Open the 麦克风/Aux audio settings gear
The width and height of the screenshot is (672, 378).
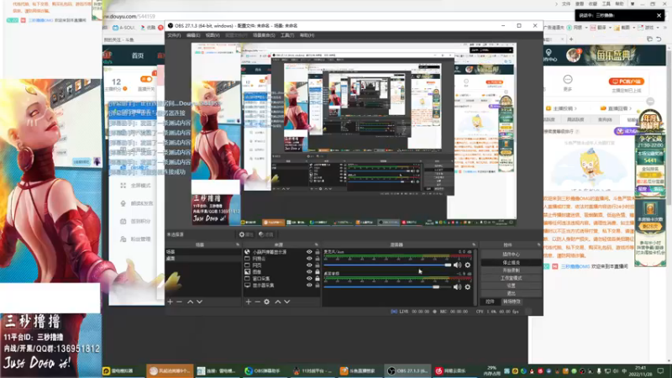[468, 265]
